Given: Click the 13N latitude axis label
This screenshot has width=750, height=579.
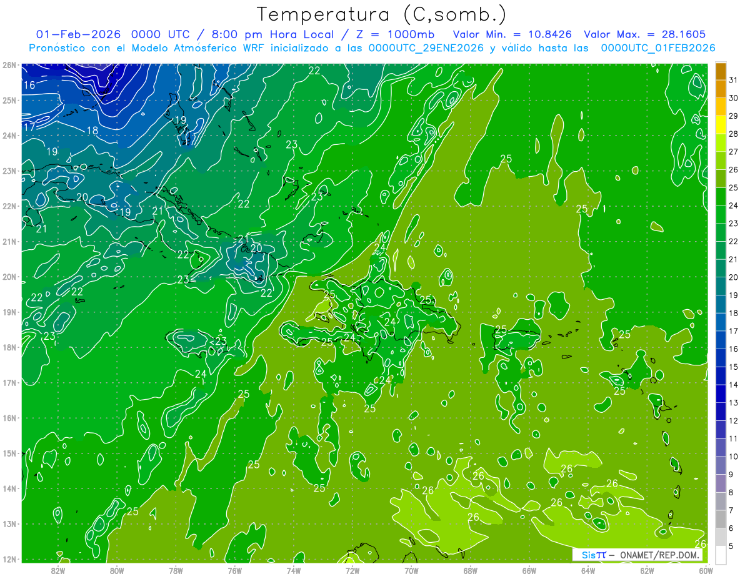Looking at the screenshot, I should point(9,524).
